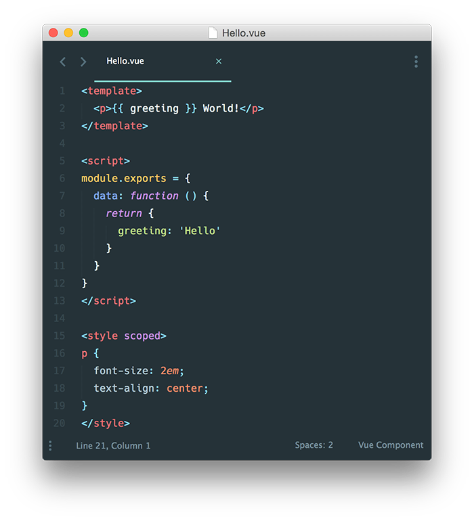Click 'greeting:' key on line 9
474x521 pixels.
(x=145, y=231)
